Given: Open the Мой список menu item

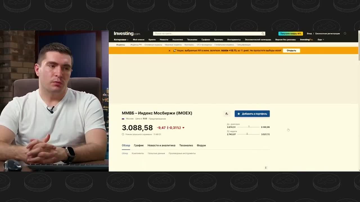Looking at the screenshot, I should (139, 40).
